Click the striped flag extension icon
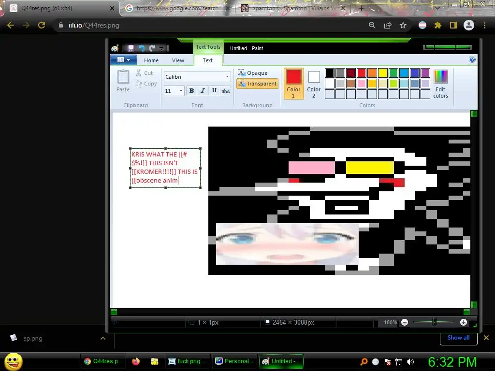This screenshot has width=495, height=371. pyautogui.click(x=422, y=25)
